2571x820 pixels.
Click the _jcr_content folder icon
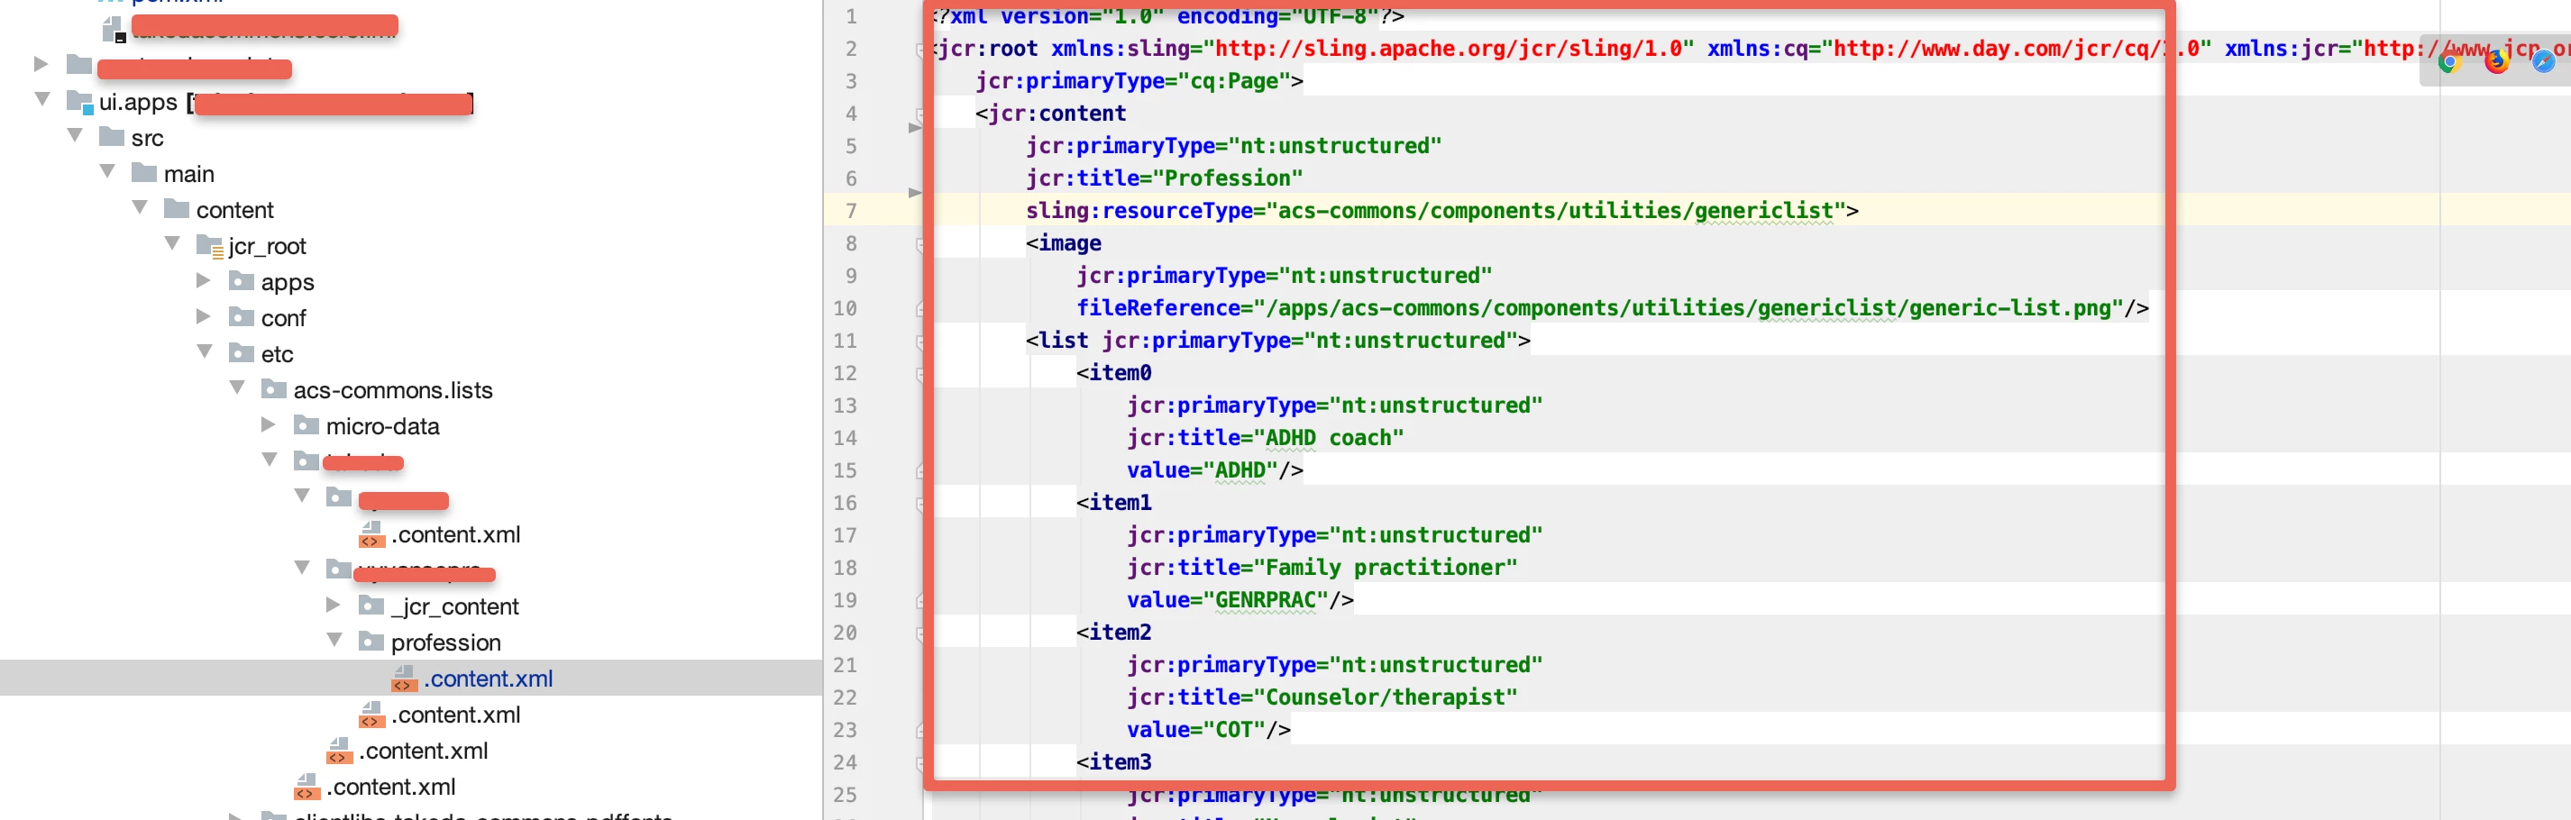[371, 606]
